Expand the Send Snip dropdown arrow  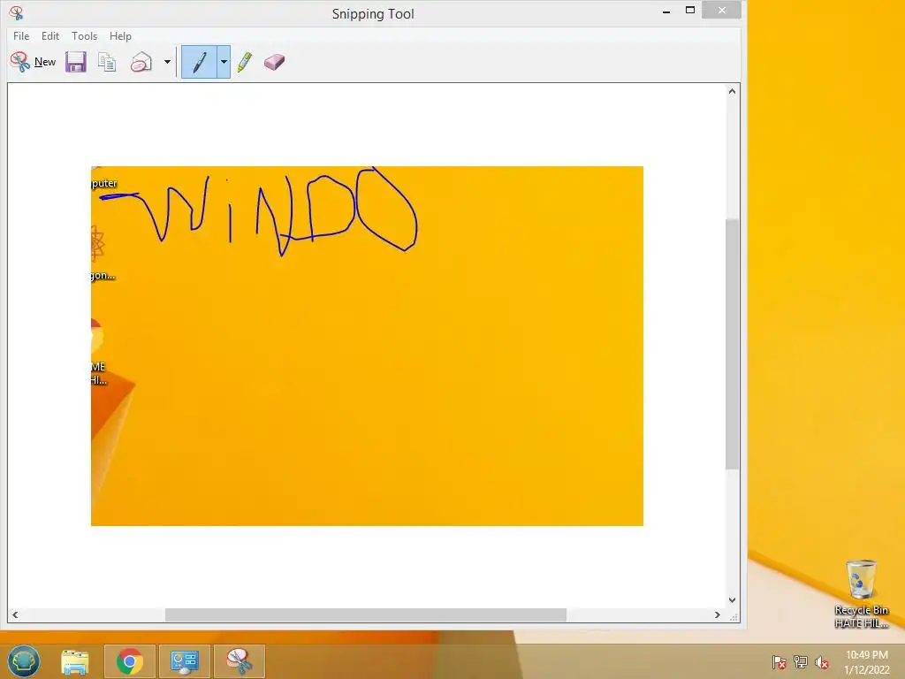click(167, 62)
